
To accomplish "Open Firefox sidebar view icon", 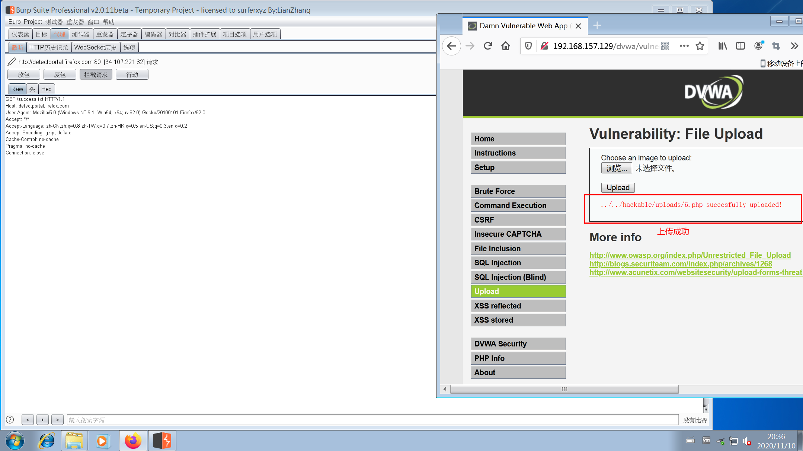I will point(740,46).
